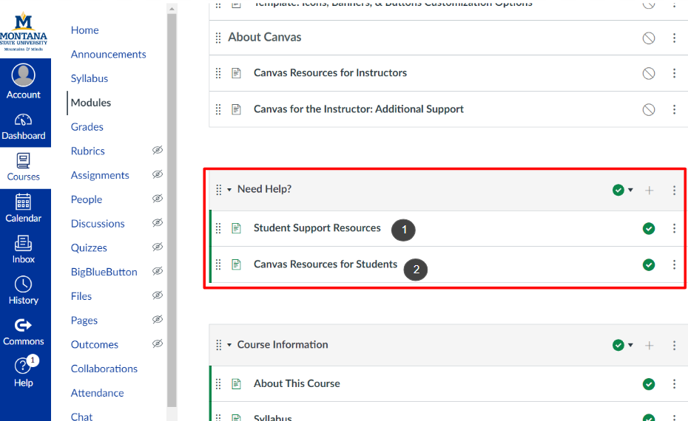
Task: Open Collaborations in course navigation
Action: pos(104,369)
